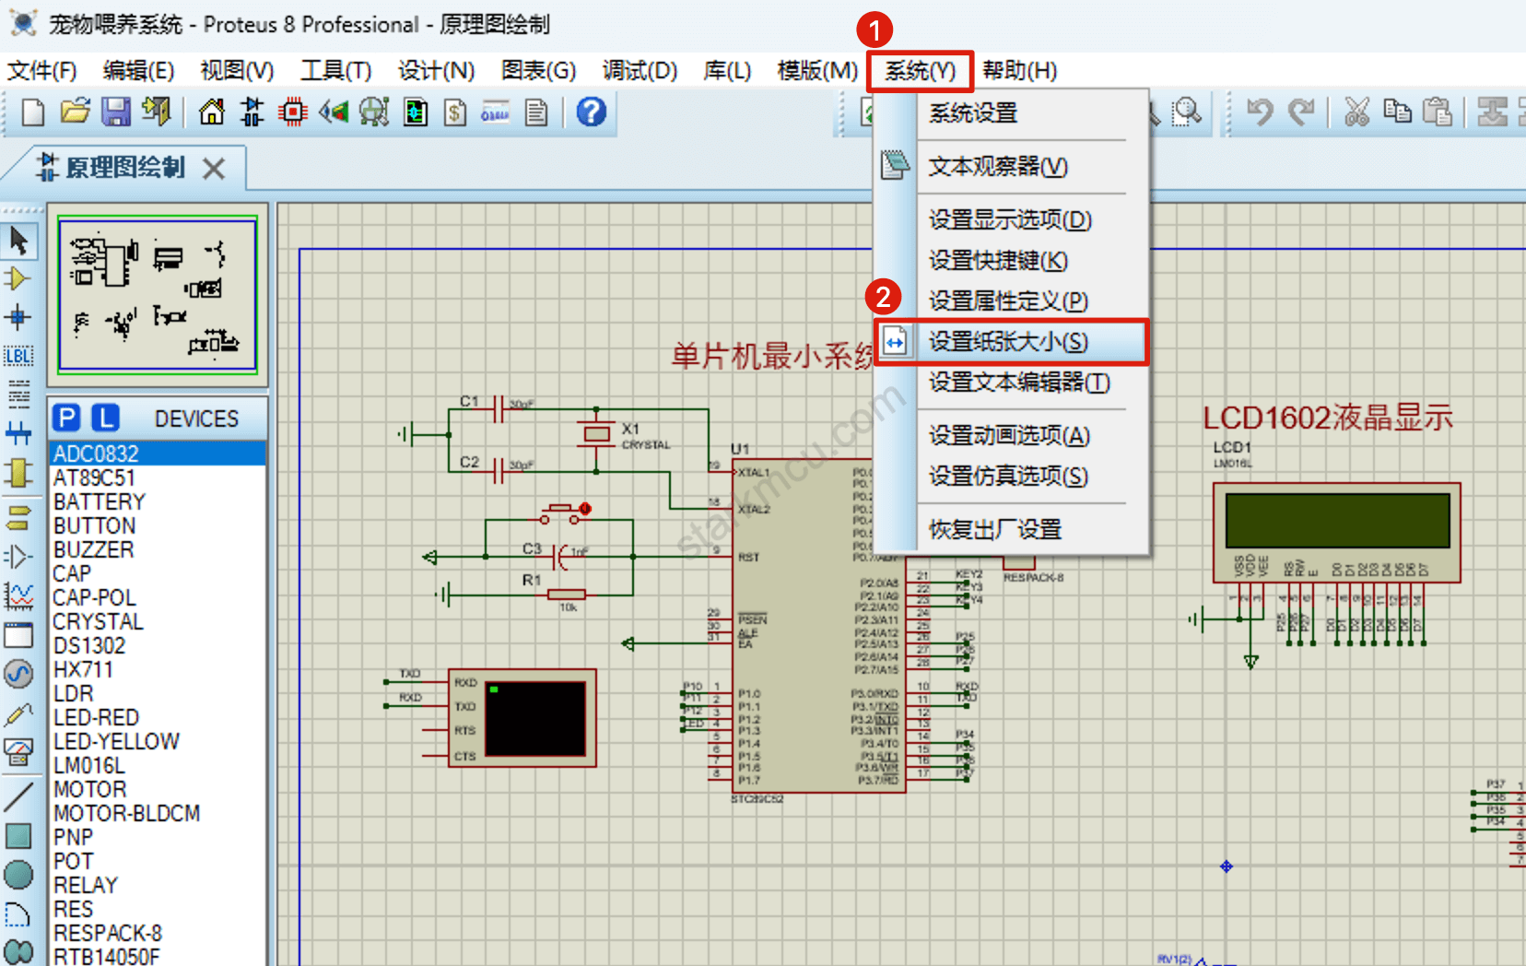Open the Design Explorer icon
Image resolution: width=1526 pixels, height=966 pixels.
[x=416, y=112]
